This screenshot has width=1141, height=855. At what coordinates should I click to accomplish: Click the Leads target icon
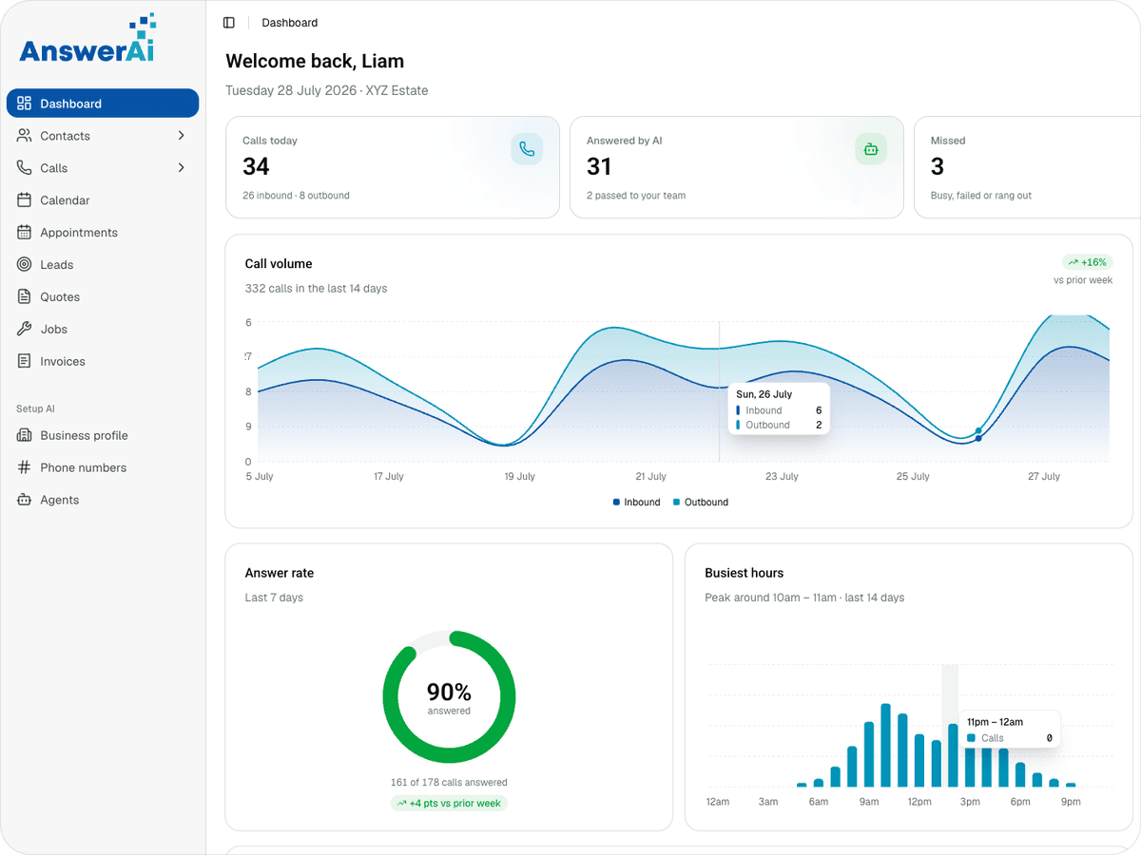coord(24,265)
